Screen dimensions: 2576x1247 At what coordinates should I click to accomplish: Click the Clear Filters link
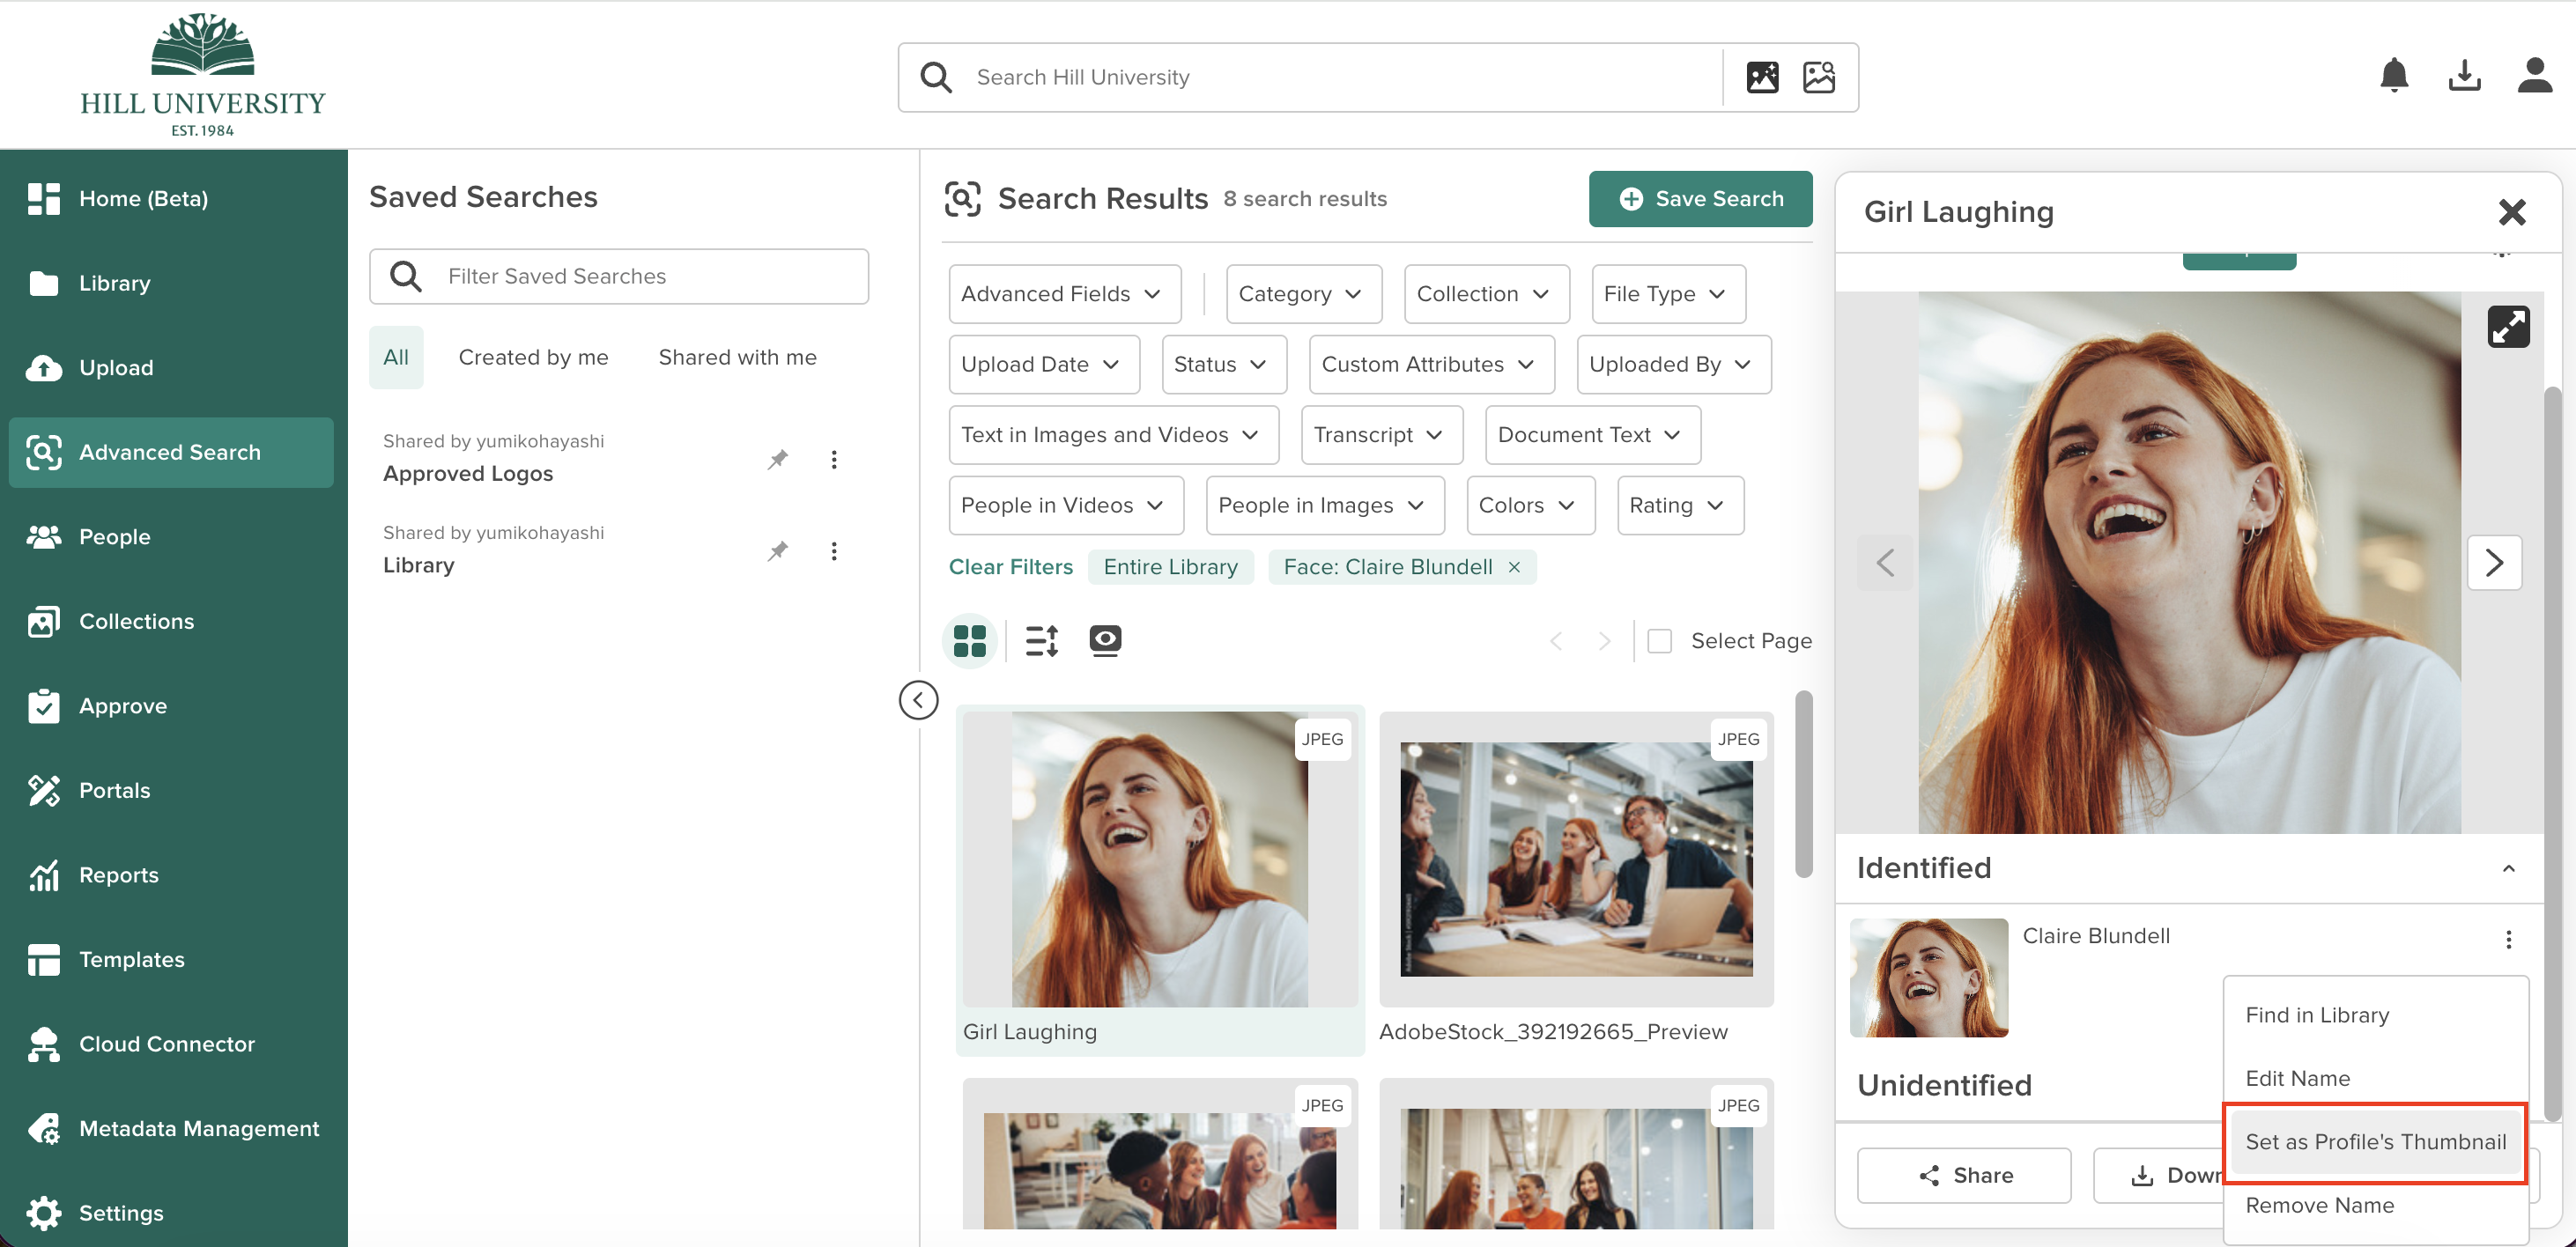click(x=1010, y=567)
